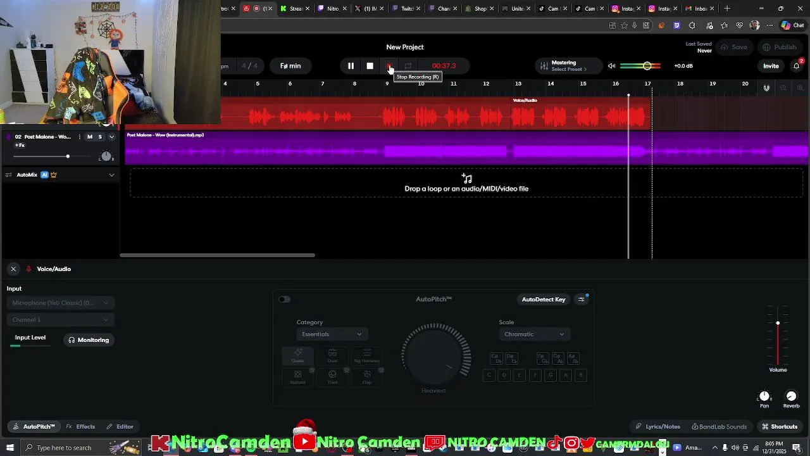Close the Voice/Audio panel
The image size is (810, 456).
(x=13, y=269)
